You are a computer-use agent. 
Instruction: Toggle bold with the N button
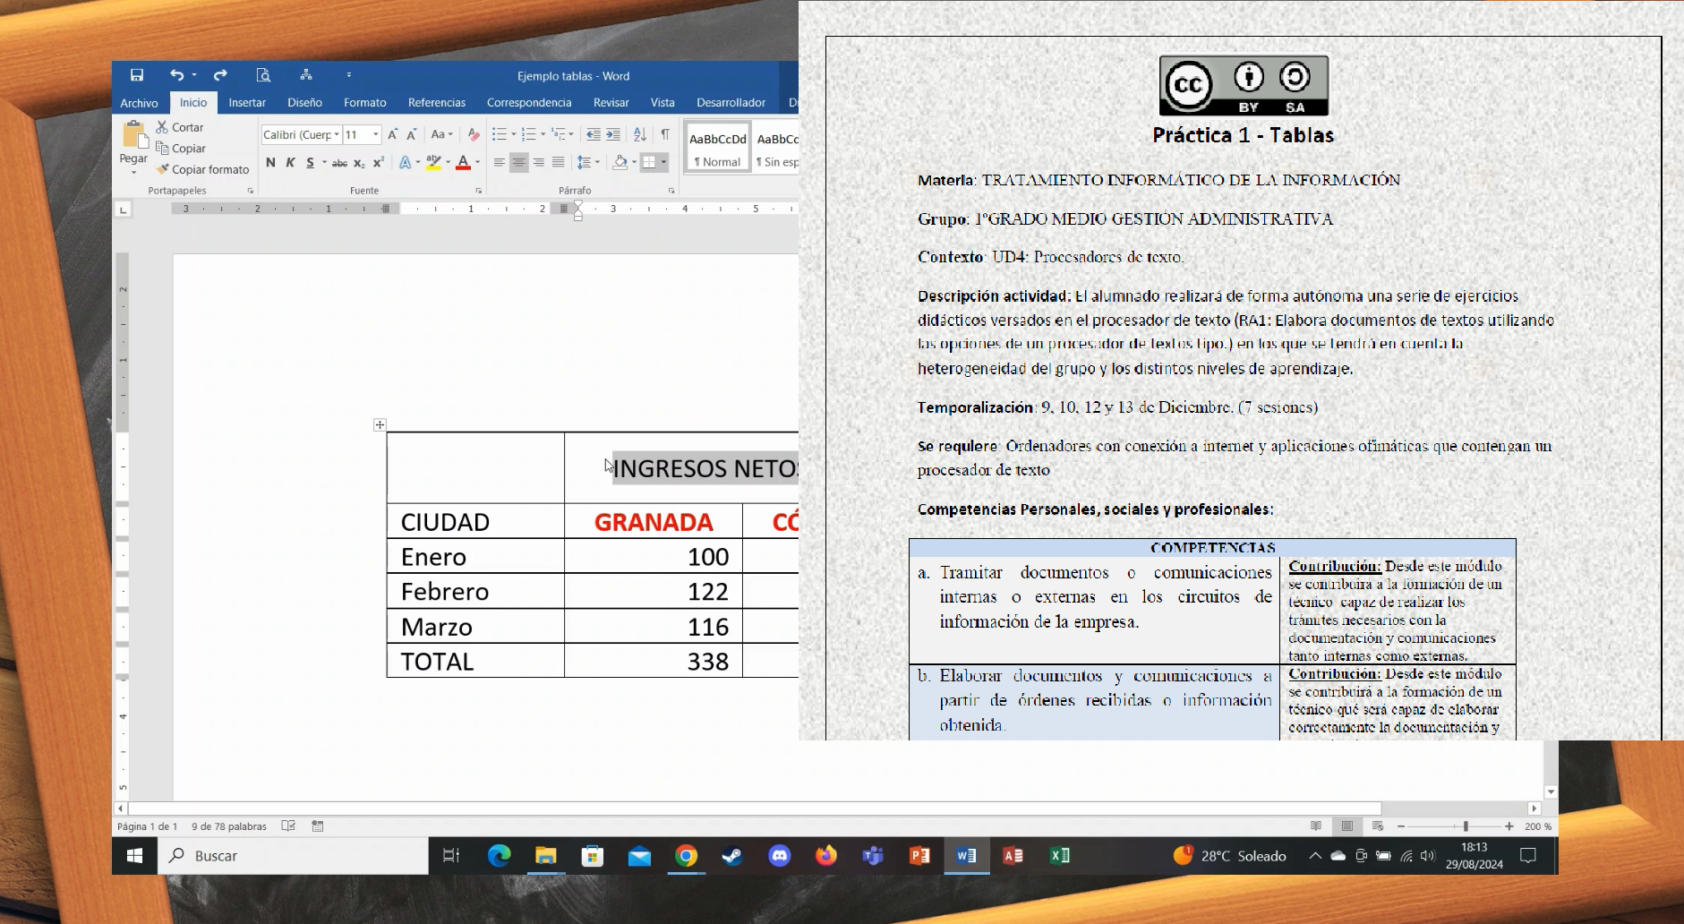(270, 162)
